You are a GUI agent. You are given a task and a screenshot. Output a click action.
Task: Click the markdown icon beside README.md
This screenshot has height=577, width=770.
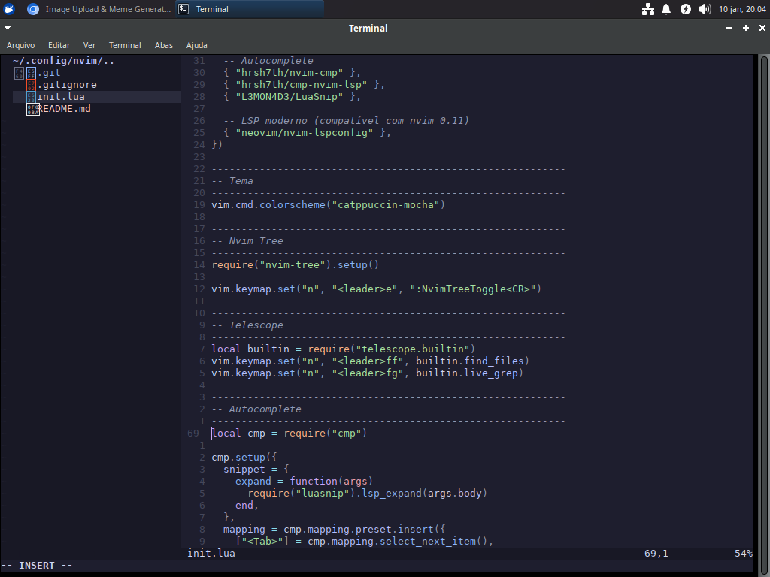pyautogui.click(x=32, y=109)
